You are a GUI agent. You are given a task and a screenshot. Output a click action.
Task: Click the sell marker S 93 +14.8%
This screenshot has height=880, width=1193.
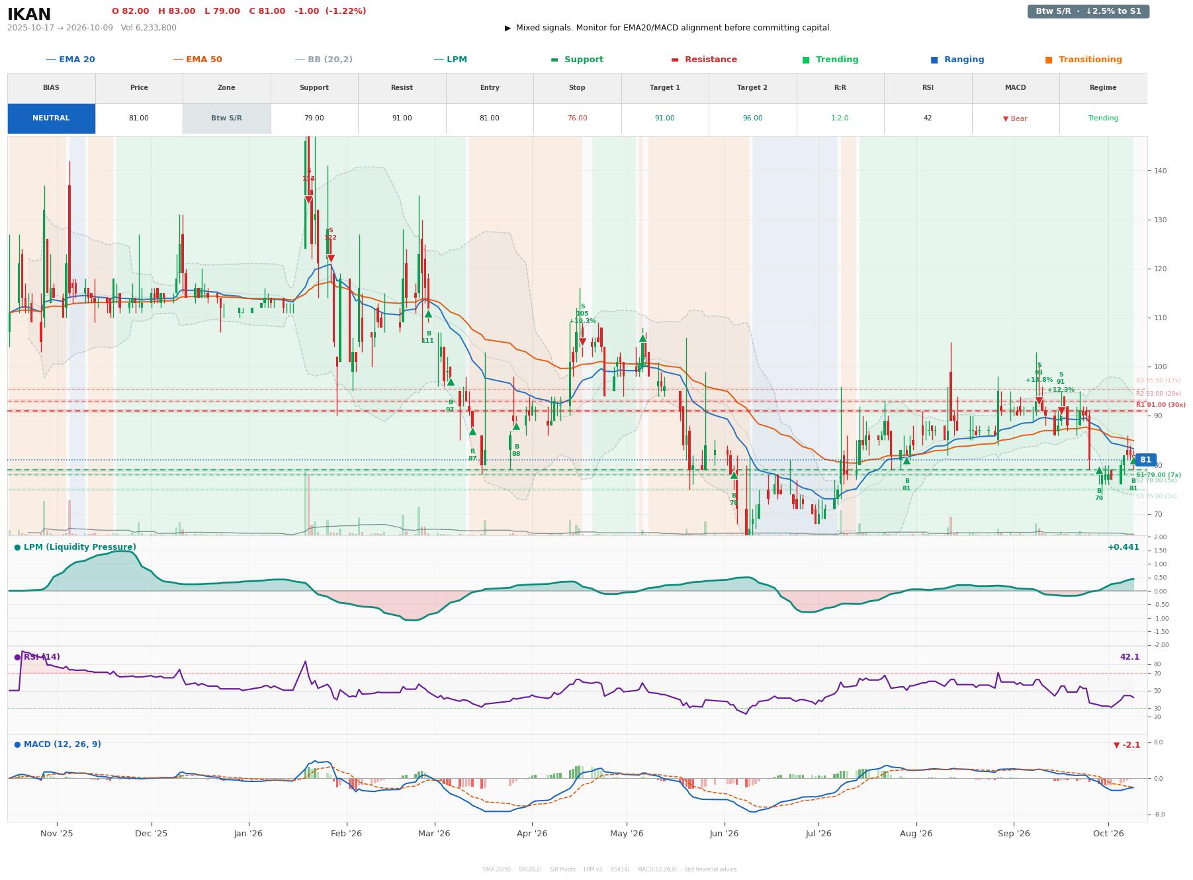pos(1039,401)
